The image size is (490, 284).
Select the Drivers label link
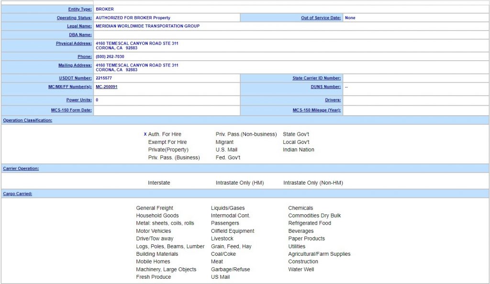[333, 100]
